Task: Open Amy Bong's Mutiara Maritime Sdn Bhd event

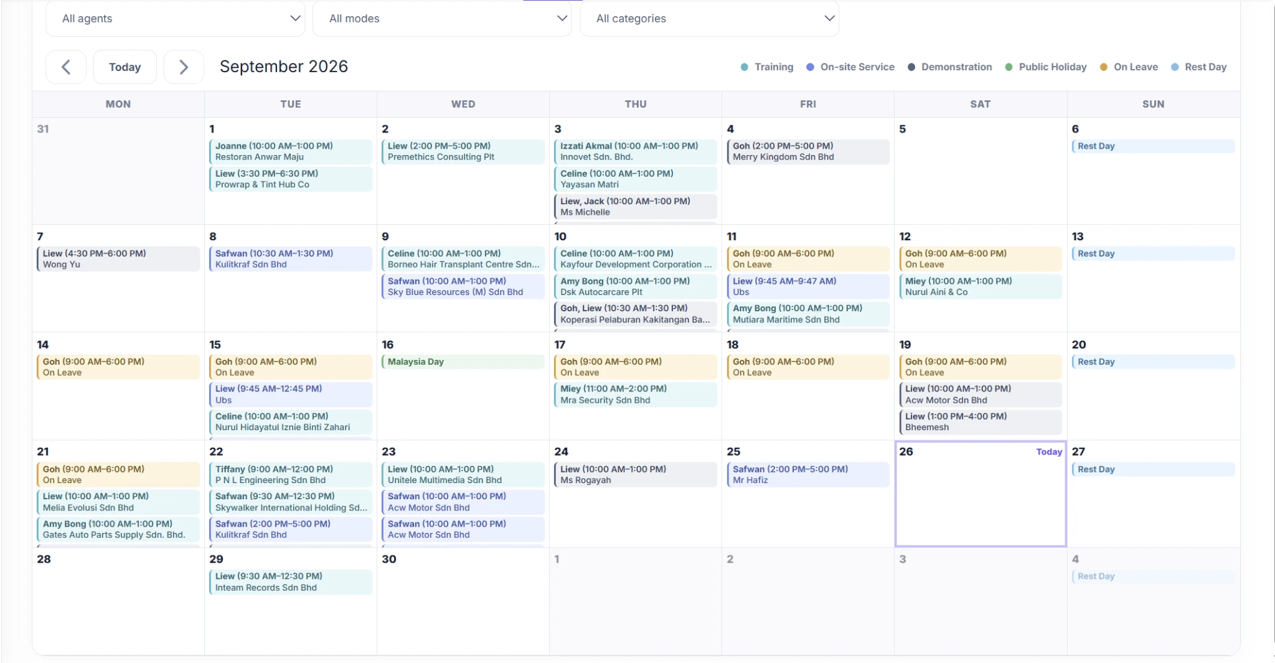Action: [808, 314]
